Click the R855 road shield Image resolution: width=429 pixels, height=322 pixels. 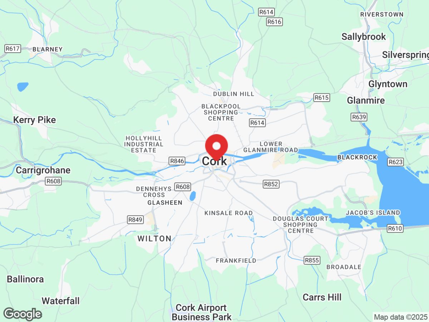pyautogui.click(x=311, y=260)
